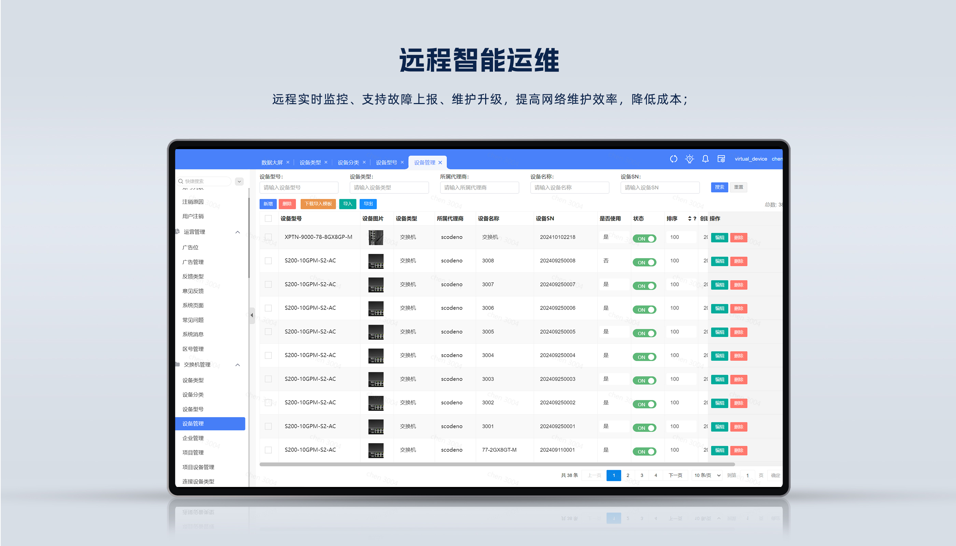956x546 pixels.
Task: Click the sort arrows in 排序 column
Action: pos(690,219)
